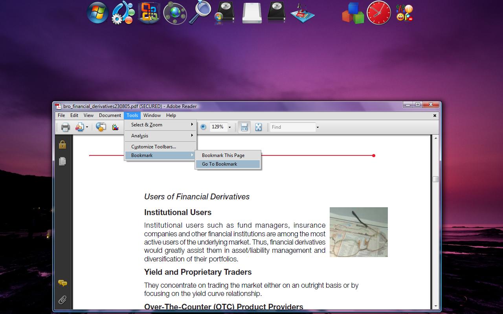The width and height of the screenshot is (503, 314).
Task: Click the Adobe PDF icon in title bar
Action: (x=58, y=106)
